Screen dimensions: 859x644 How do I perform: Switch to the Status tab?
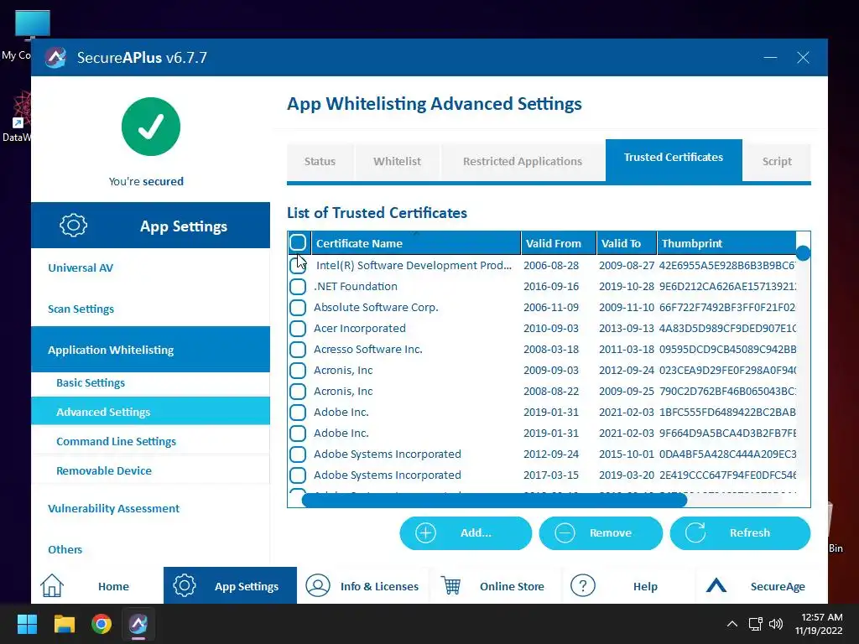tap(320, 162)
